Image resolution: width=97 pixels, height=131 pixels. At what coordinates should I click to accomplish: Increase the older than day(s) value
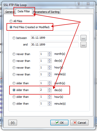[50, 89]
